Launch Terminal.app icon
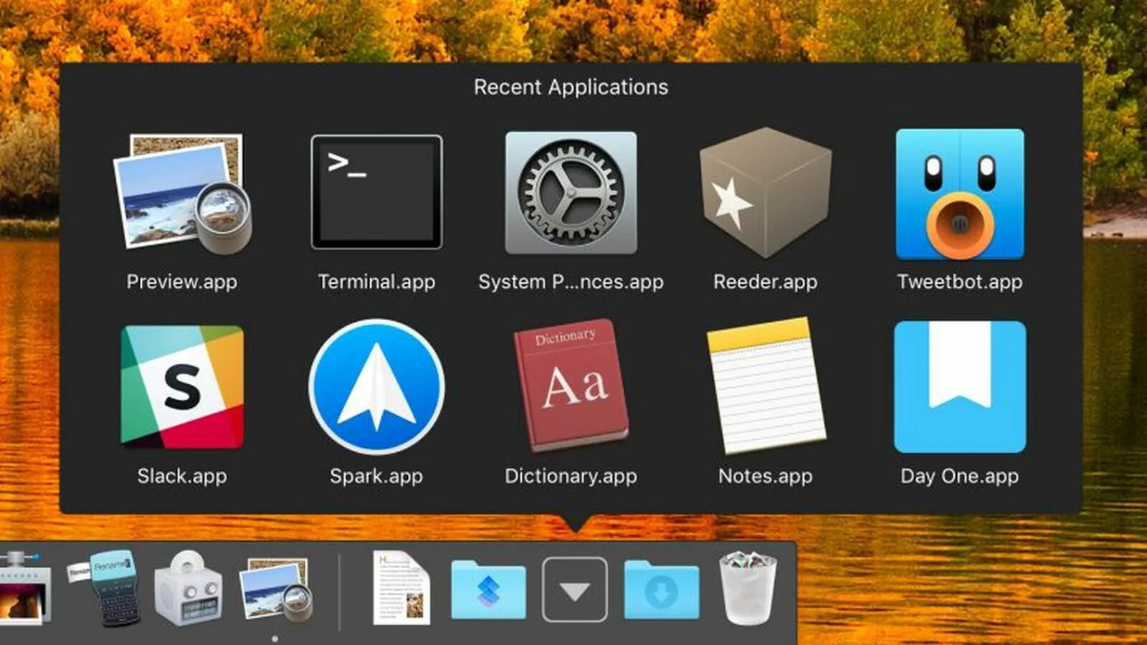 [376, 192]
